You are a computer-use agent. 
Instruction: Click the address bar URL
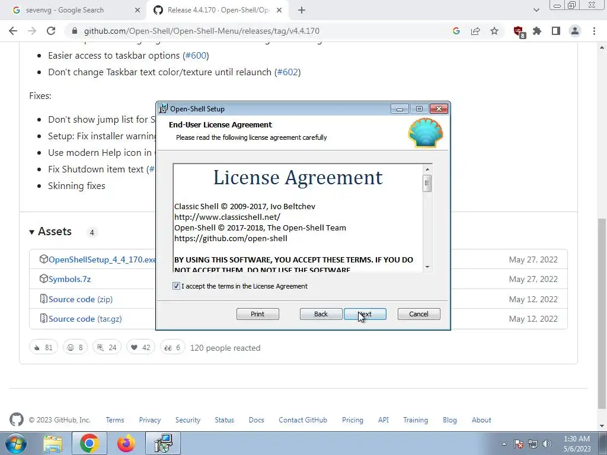pos(202,31)
